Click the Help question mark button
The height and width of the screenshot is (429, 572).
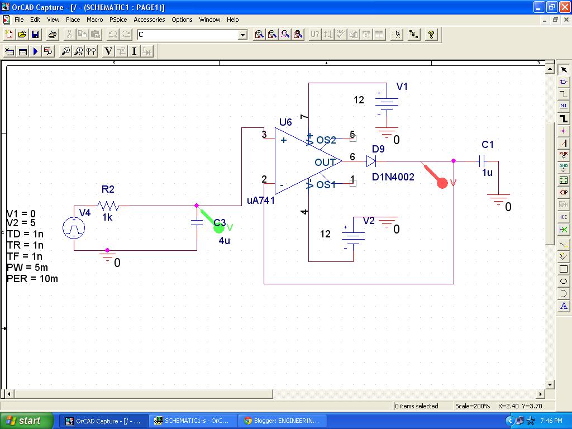(431, 34)
